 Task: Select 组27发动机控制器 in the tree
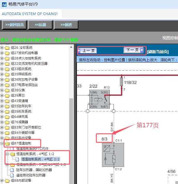[x=24, y=53]
